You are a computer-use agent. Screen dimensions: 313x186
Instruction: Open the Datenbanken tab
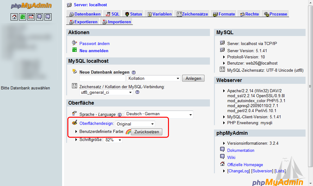[x=85, y=14]
